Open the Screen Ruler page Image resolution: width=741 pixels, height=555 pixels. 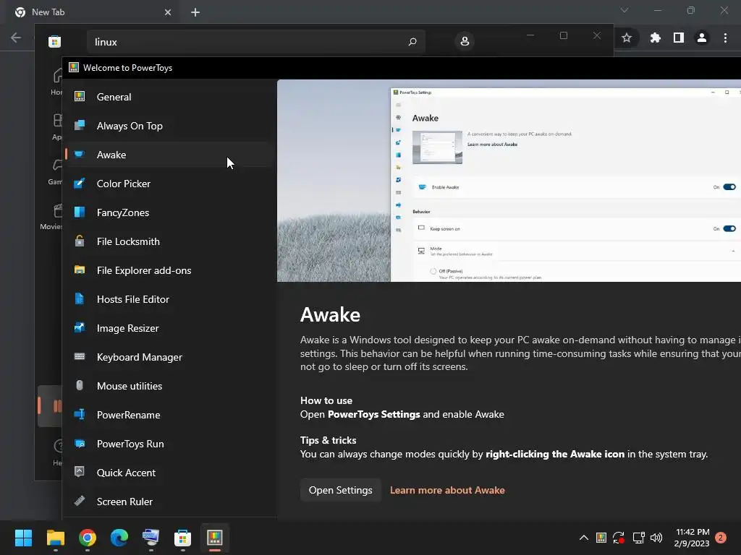[x=169, y=502]
